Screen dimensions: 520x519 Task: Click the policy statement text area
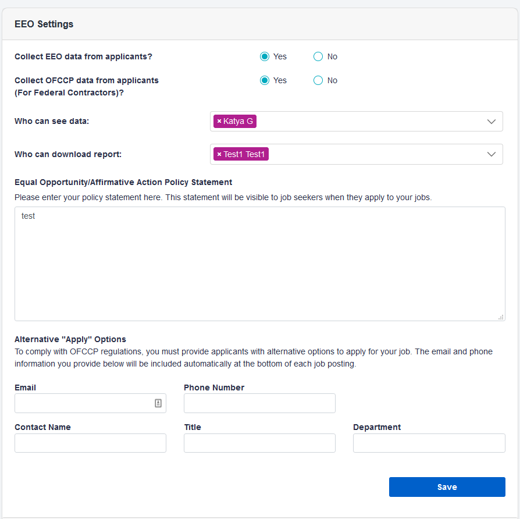click(x=259, y=262)
